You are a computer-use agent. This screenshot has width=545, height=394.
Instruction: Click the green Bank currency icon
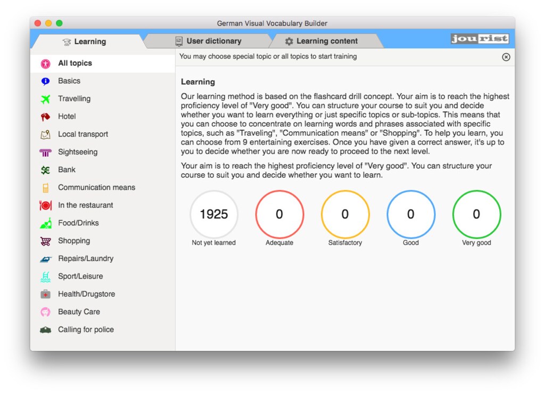[x=46, y=170]
